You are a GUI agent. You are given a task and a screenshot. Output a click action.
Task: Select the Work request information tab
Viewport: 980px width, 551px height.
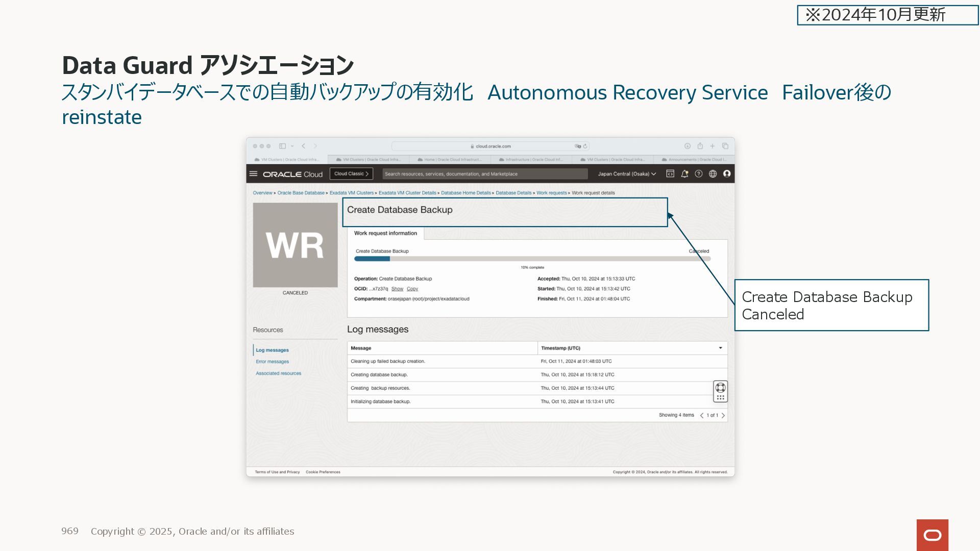tap(385, 233)
